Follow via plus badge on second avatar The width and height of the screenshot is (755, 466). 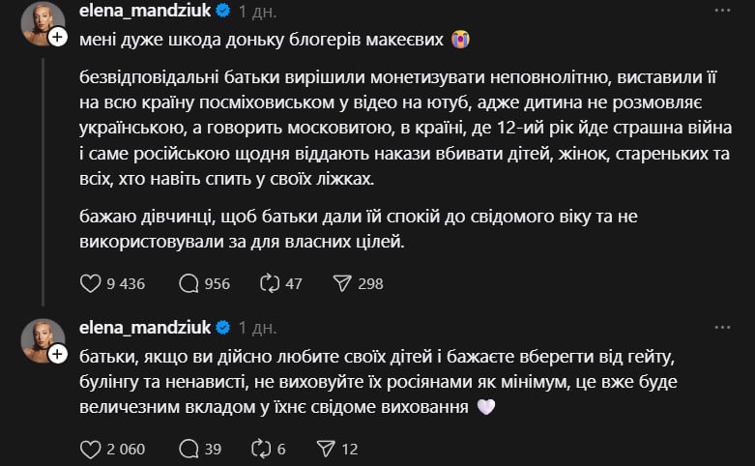(x=57, y=354)
